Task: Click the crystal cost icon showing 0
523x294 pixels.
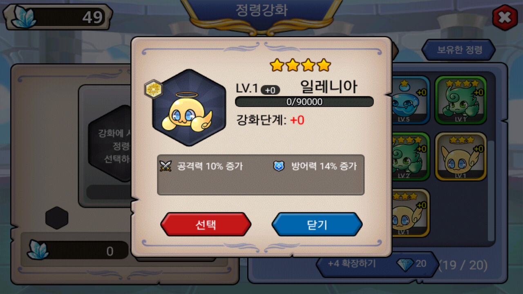Action: click(38, 249)
